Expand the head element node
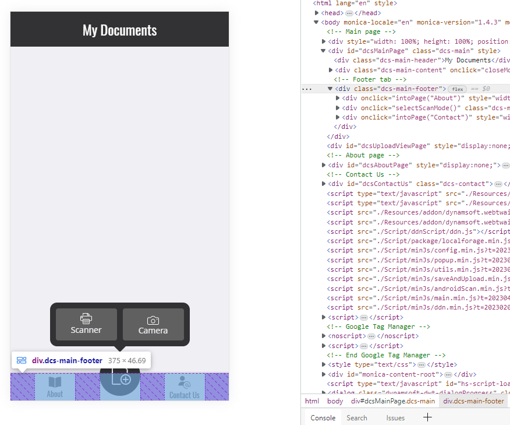Screen dimensions: 510x425 coord(317,13)
